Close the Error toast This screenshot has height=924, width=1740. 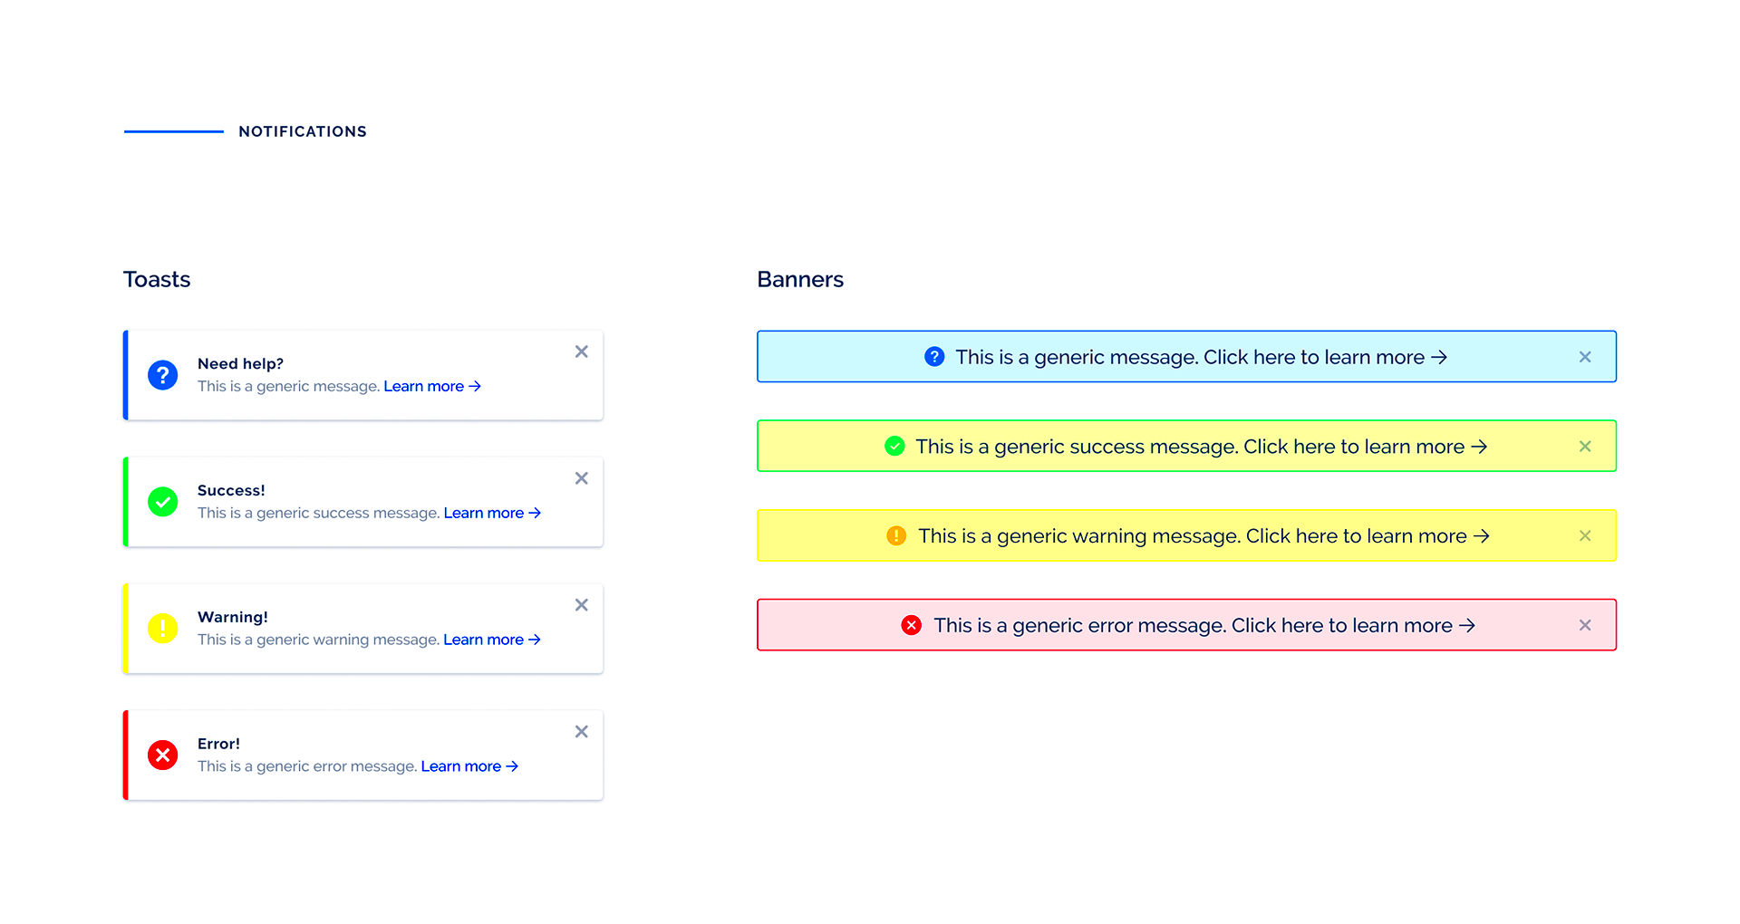(x=582, y=732)
